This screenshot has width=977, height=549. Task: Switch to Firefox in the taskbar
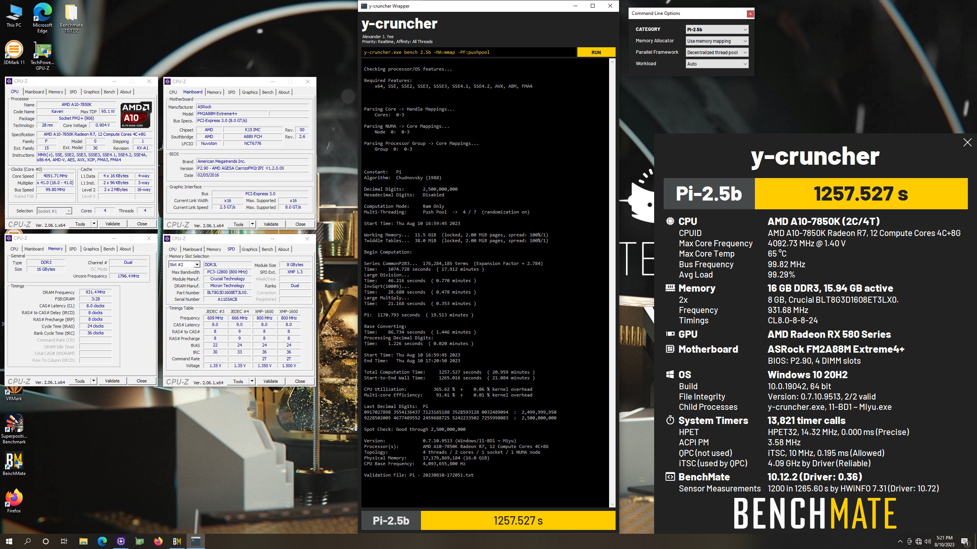point(158,541)
